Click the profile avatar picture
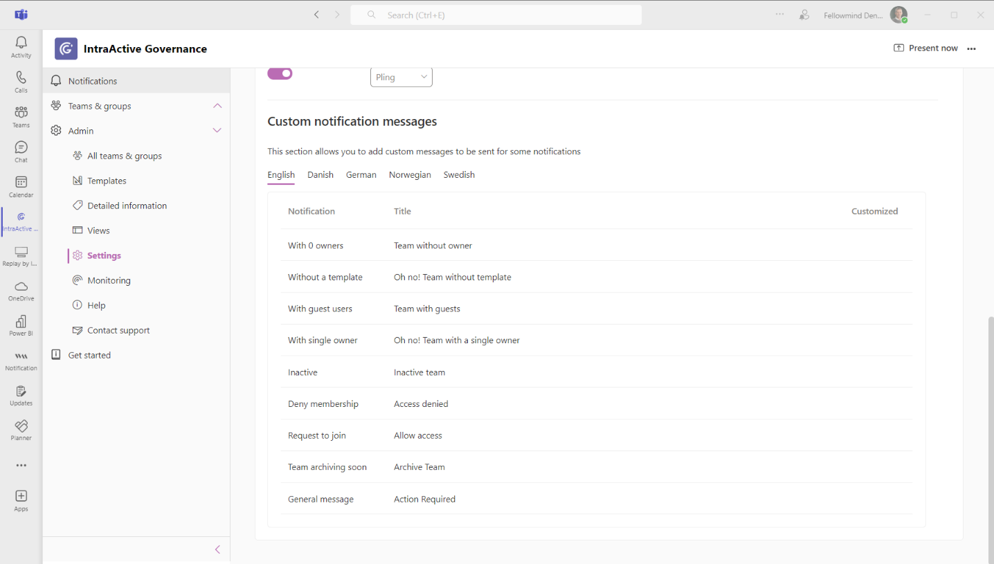This screenshot has height=564, width=994. (898, 15)
